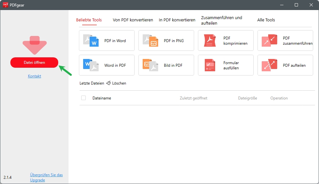
Task: Open the Formular ausfüllen icon
Action: (210, 65)
